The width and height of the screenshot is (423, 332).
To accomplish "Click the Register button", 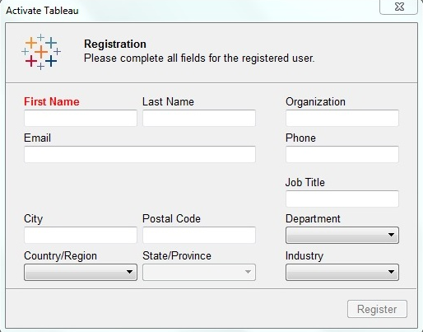I will [377, 309].
